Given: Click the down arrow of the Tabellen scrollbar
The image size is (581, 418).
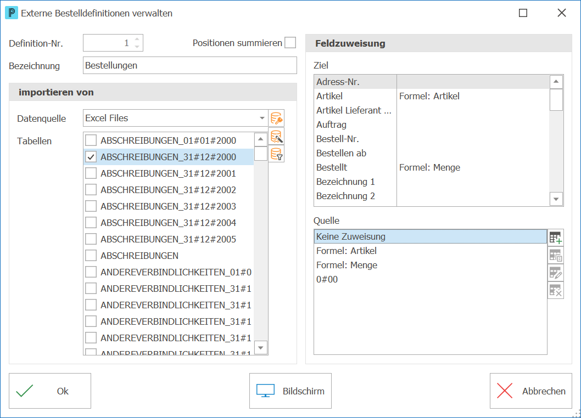Looking at the screenshot, I should (x=261, y=348).
